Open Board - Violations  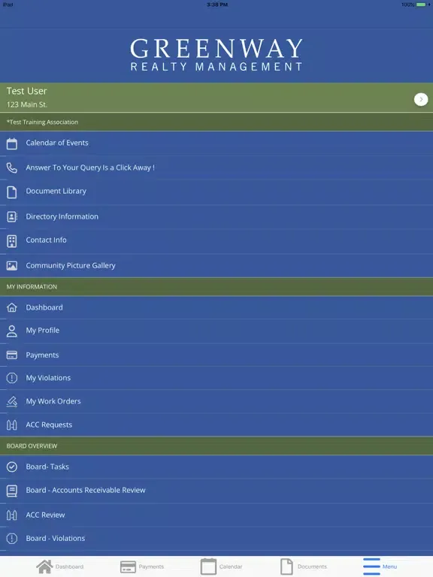click(216, 539)
